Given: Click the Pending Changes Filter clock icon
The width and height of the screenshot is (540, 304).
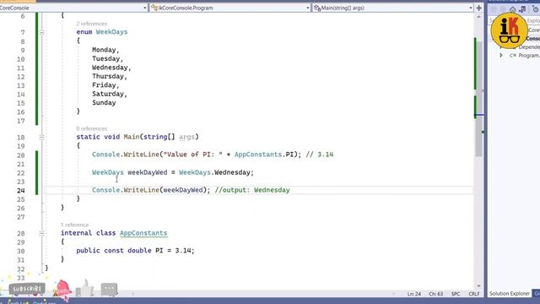Looking at the screenshot, I should [x=535, y=9].
